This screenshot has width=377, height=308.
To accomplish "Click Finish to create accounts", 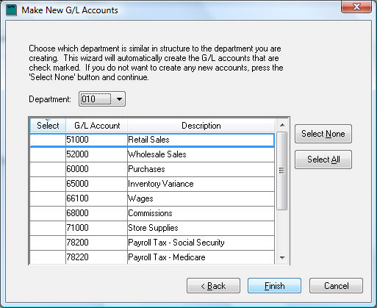I will click(x=274, y=286).
